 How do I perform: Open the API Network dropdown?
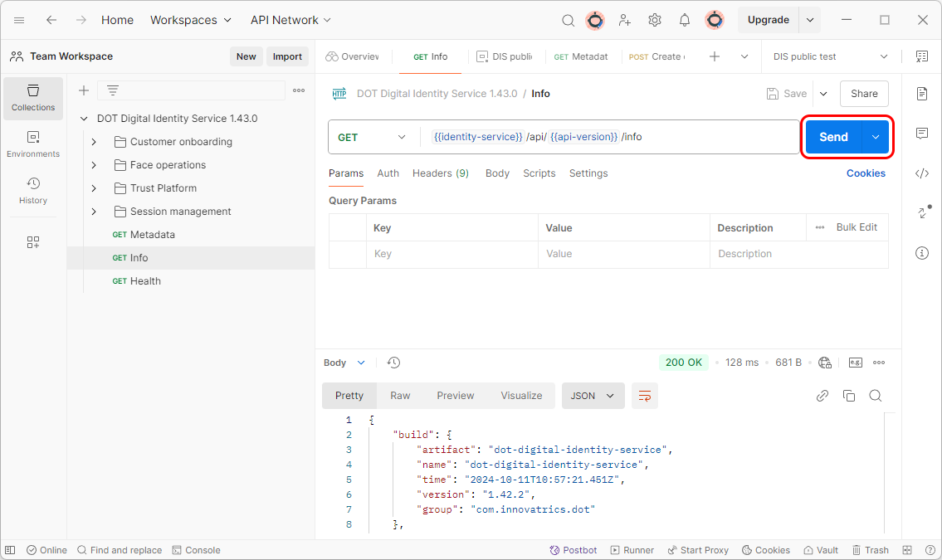[x=290, y=20]
